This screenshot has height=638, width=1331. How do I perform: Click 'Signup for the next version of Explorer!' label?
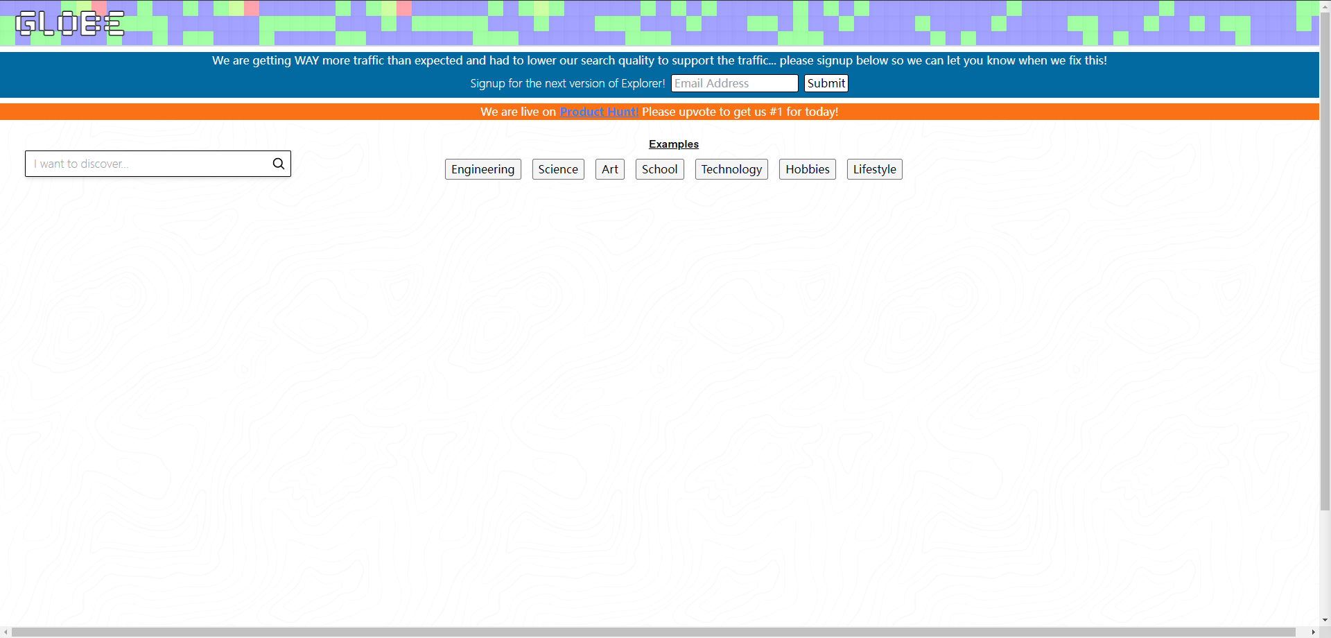568,83
